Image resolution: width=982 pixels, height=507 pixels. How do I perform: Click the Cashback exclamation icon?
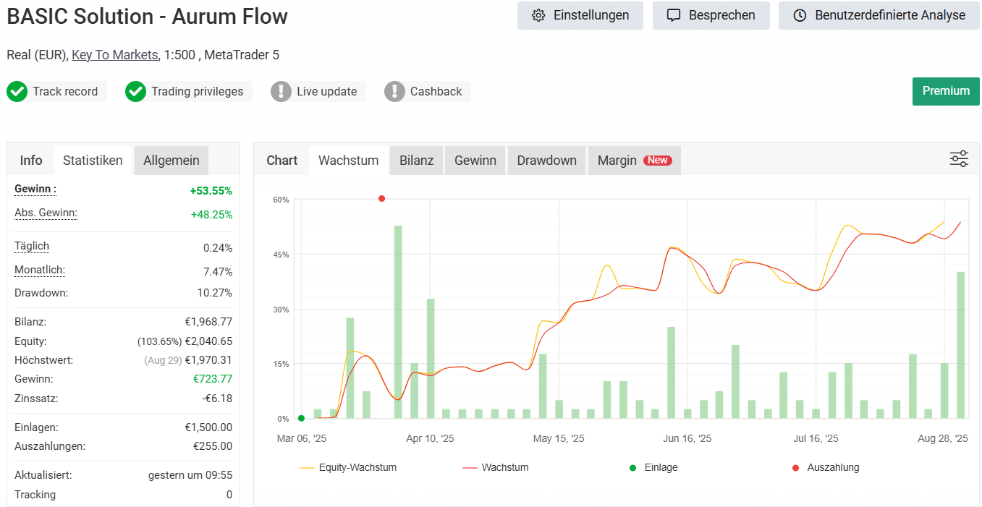[x=394, y=92]
